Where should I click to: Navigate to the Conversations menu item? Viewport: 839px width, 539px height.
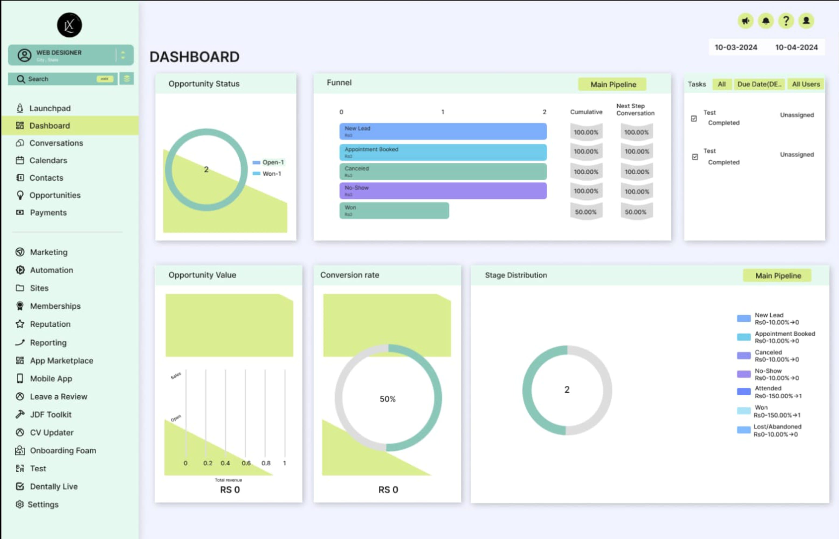56,143
